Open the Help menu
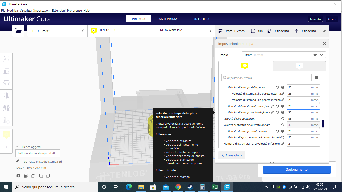This screenshot has height=192, width=342. pyautogui.click(x=87, y=11)
